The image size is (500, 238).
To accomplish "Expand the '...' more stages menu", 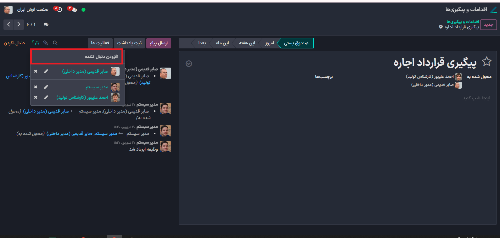I will (186, 43).
